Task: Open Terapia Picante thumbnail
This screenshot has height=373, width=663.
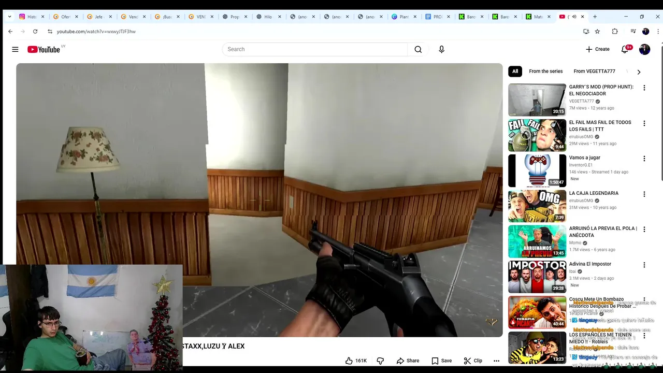Action: tap(537, 312)
